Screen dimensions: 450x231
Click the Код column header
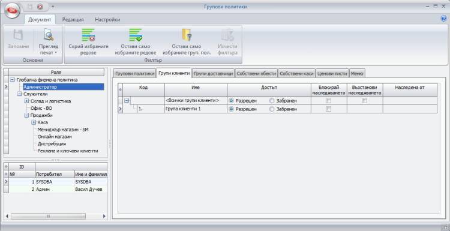click(x=143, y=90)
